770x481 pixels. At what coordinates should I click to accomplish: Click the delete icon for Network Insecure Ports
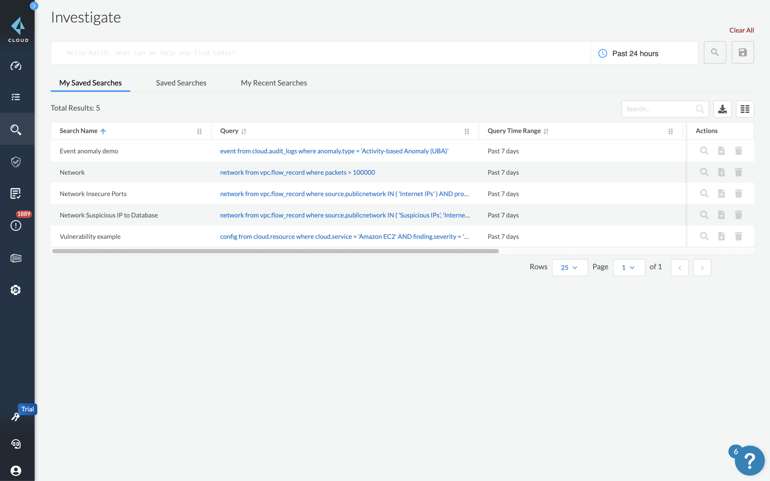click(738, 193)
